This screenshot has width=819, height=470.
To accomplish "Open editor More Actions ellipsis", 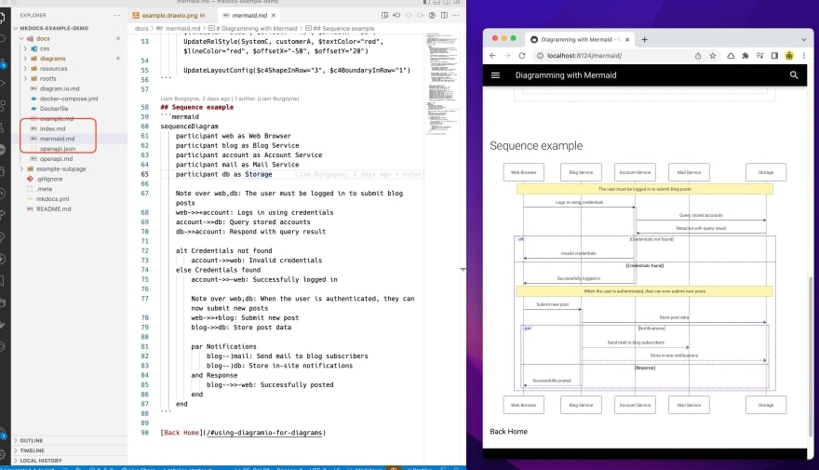I will 456,15.
